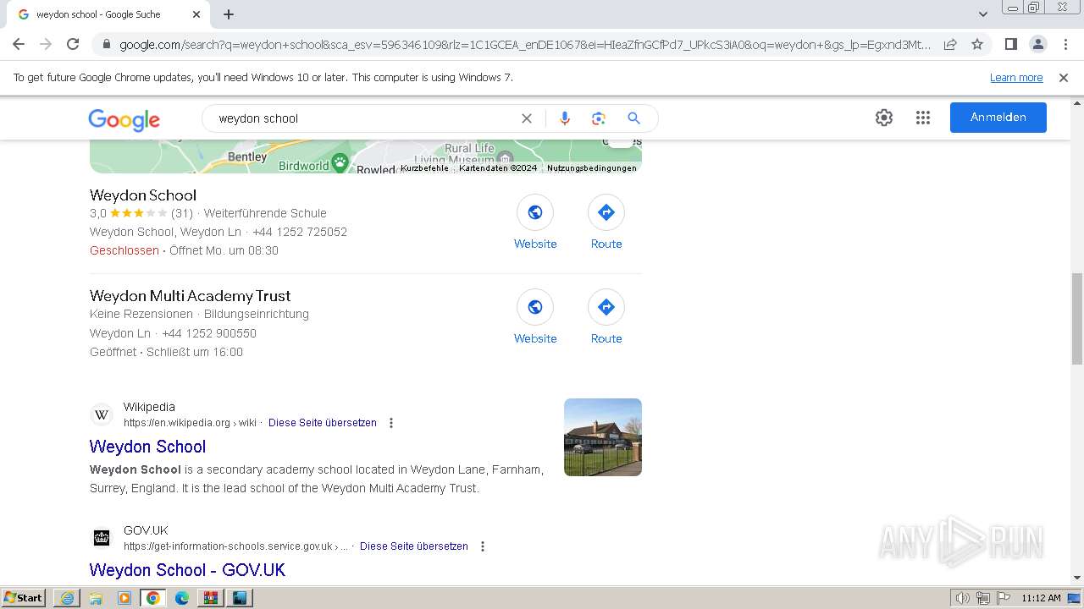Translate the GOV.UK result page
This screenshot has height=609, width=1084.
coord(414,546)
